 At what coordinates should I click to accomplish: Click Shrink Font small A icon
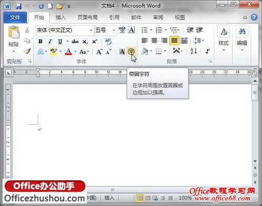(108, 52)
